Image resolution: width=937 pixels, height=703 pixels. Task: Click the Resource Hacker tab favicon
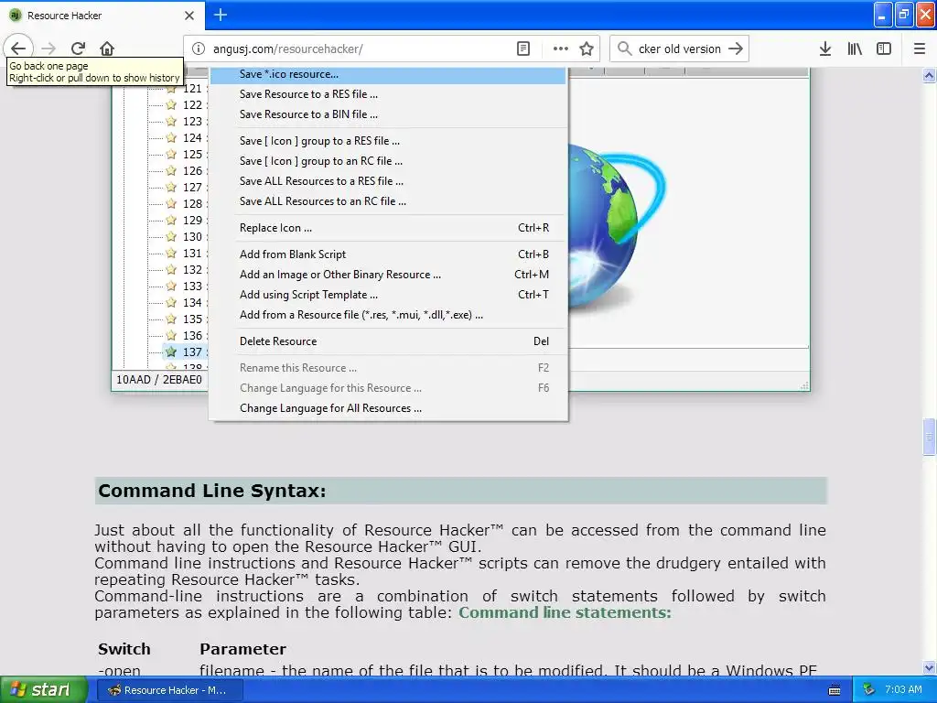tap(16, 16)
